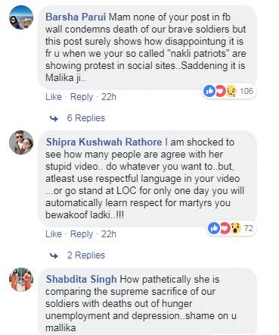Like Shipra Kushwah Rathore's comment
The width and height of the screenshot is (279, 335).
coord(54,234)
